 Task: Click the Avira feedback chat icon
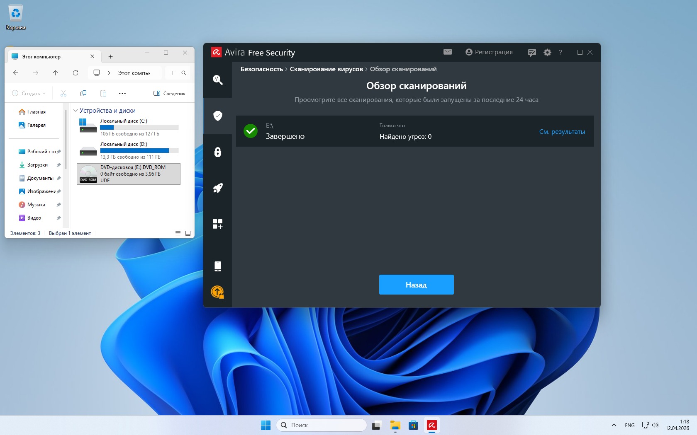point(532,53)
